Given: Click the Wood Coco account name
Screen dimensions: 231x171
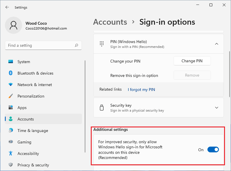Looking at the screenshot, I should (x=36, y=23).
